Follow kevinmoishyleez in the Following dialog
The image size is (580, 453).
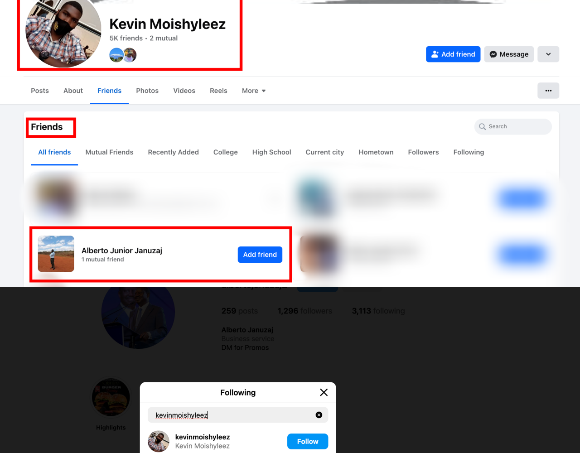[x=308, y=441]
